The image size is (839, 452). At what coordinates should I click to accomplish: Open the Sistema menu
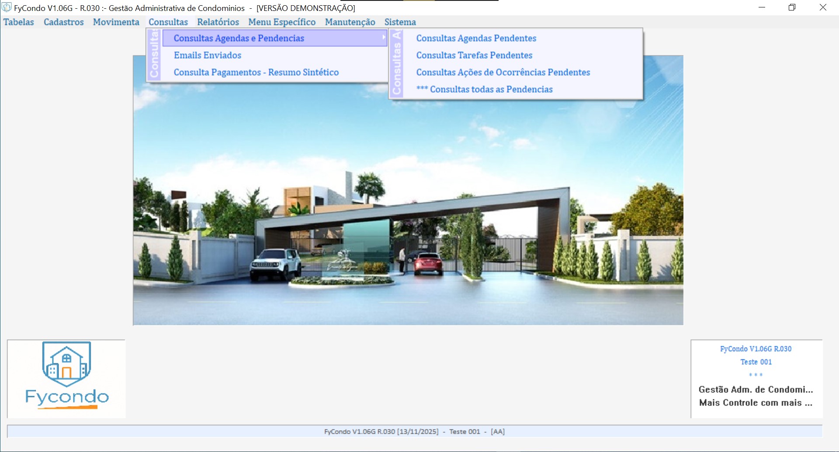pyautogui.click(x=400, y=22)
